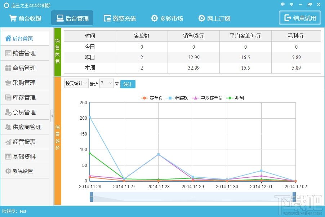Image resolution: width=325 pixels, height=217 pixels.
Task: Click the 销售额 point at 2014.11.26
Action: pyautogui.click(x=90, y=118)
